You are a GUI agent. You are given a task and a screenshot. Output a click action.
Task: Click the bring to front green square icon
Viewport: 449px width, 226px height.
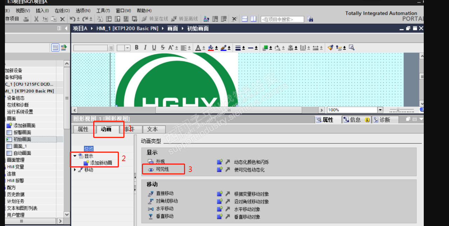click(265, 48)
